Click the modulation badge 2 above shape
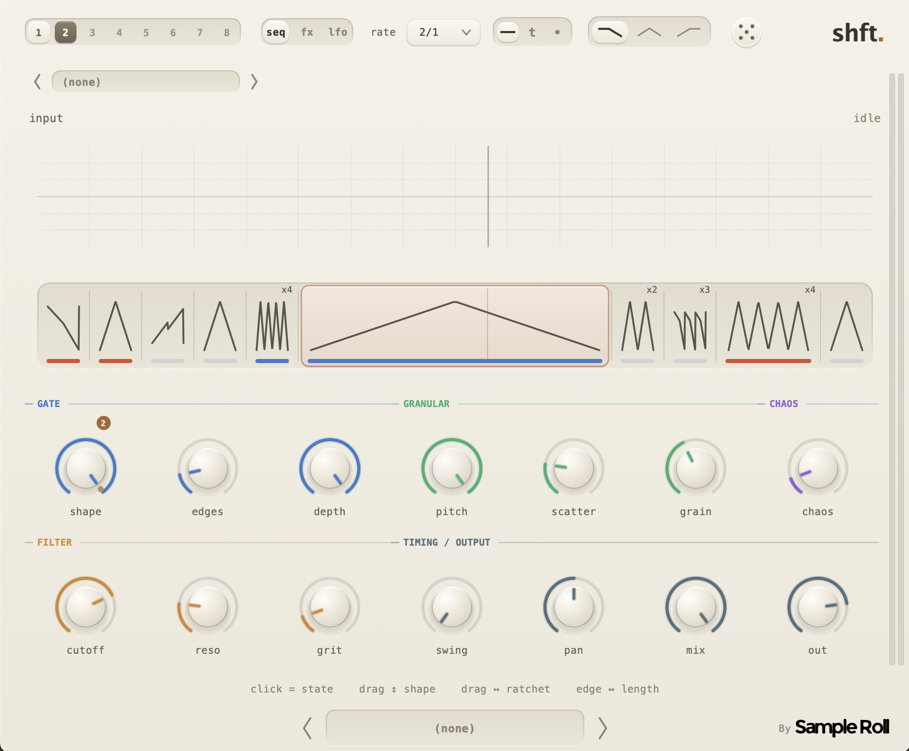The height and width of the screenshot is (751, 909). tap(103, 423)
